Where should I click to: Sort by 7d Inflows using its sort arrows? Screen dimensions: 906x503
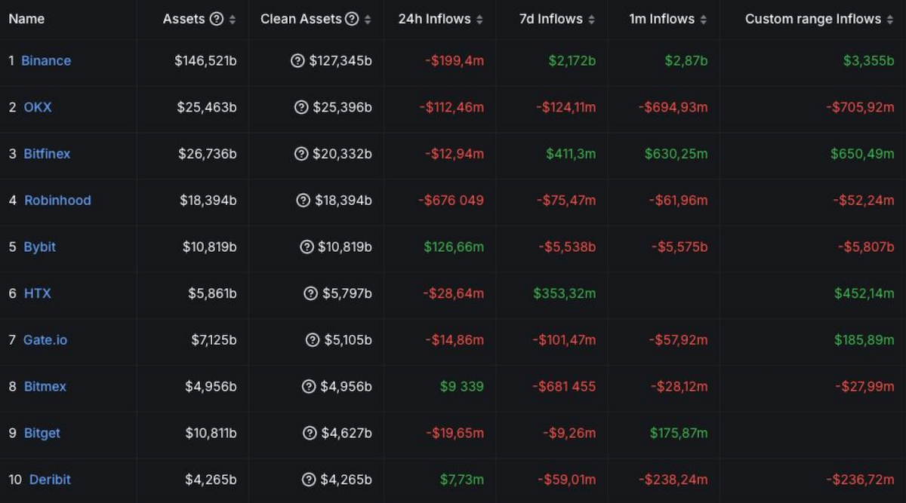pyautogui.click(x=592, y=20)
